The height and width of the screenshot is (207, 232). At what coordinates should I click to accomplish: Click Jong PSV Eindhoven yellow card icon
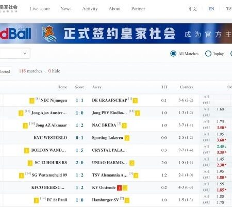click(x=138, y=113)
